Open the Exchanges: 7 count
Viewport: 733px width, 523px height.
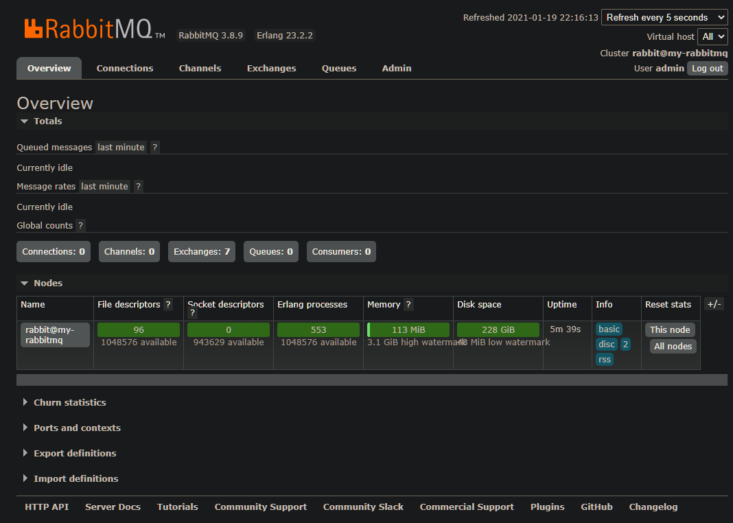click(202, 251)
